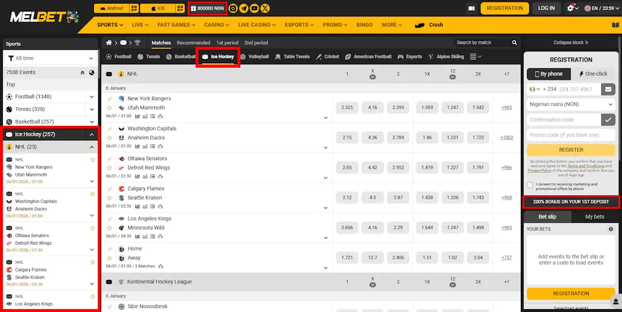Image resolution: width=622 pixels, height=312 pixels.
Task: Focus the Search by match field
Action: coord(482,43)
